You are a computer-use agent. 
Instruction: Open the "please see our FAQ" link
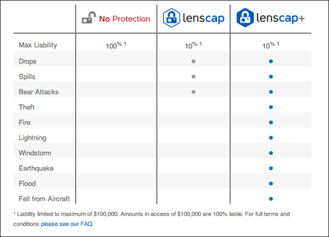(x=66, y=223)
